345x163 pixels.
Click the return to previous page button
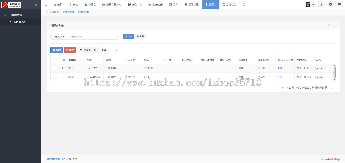point(87,50)
